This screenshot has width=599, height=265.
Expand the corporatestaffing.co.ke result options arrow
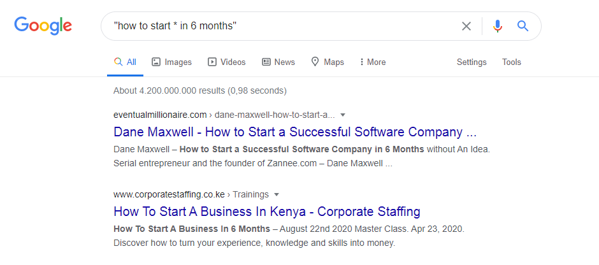click(277, 195)
